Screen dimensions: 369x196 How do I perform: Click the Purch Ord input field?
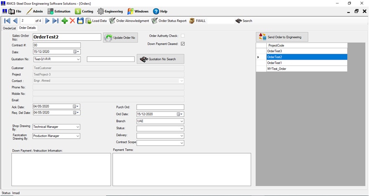click(160, 107)
